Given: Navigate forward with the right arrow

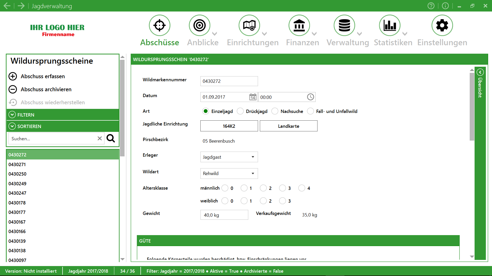Looking at the screenshot, I should 21,6.
